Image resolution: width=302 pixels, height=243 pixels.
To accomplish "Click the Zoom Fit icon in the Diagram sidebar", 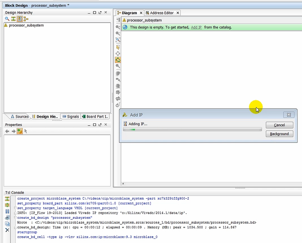I will (x=118, y=40).
